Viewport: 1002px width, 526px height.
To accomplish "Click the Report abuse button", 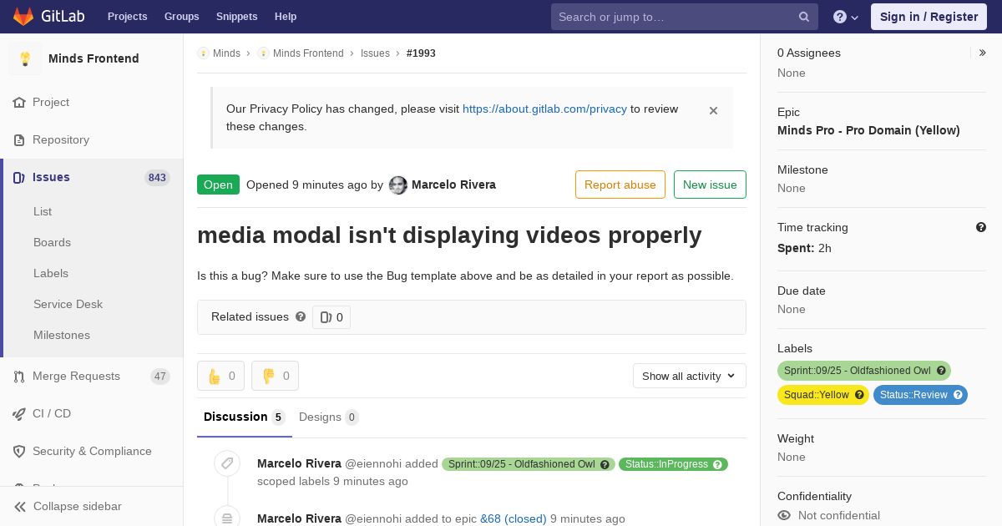I will click(x=620, y=185).
